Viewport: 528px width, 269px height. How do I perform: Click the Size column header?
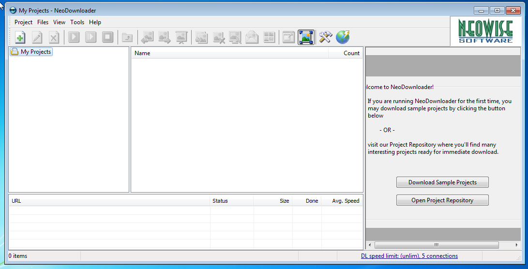click(x=273, y=201)
